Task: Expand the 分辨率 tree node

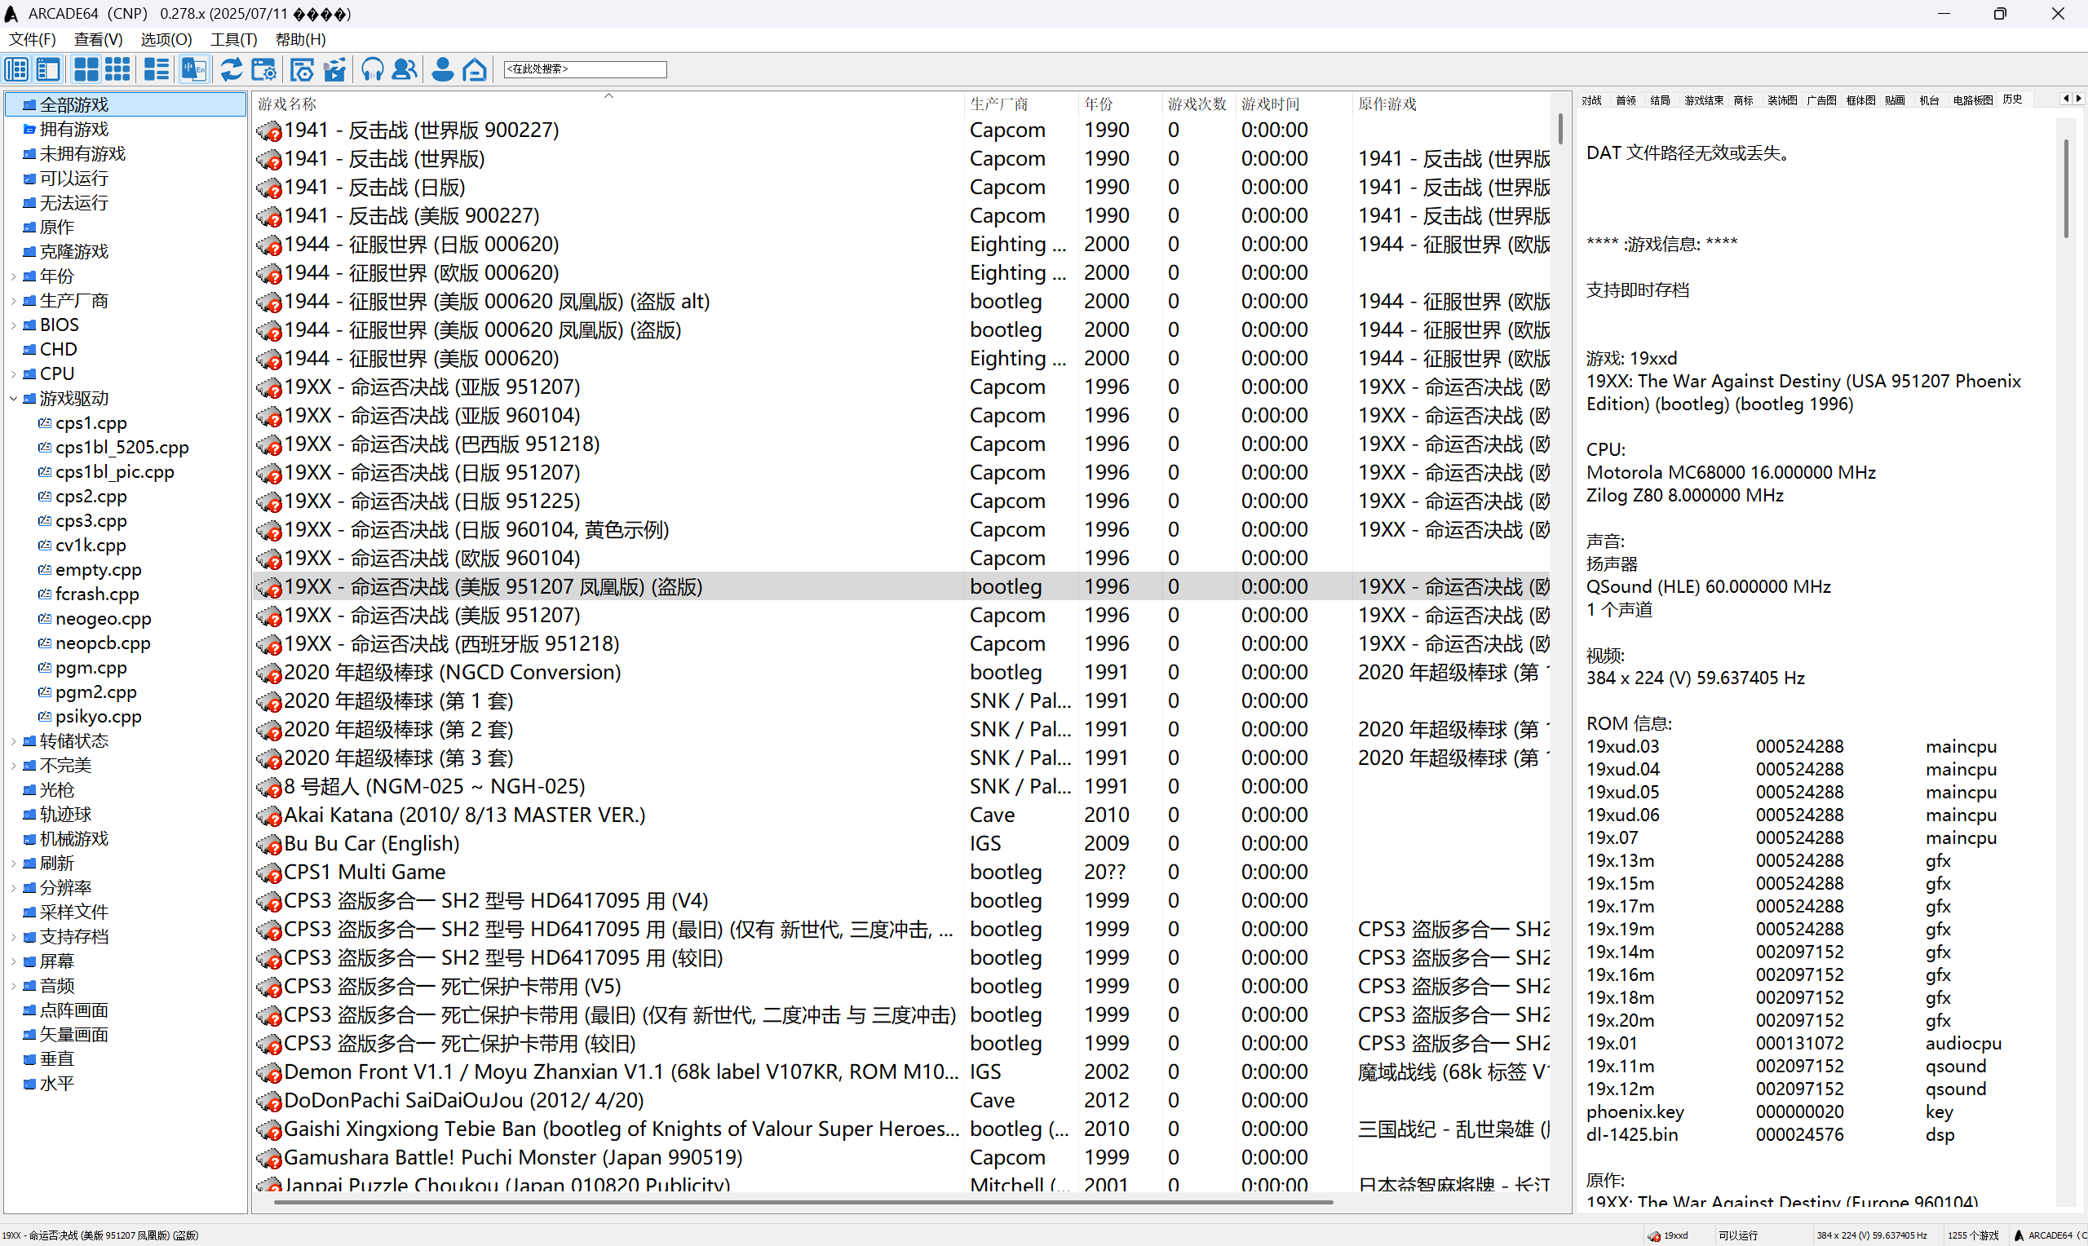Action: (x=13, y=888)
